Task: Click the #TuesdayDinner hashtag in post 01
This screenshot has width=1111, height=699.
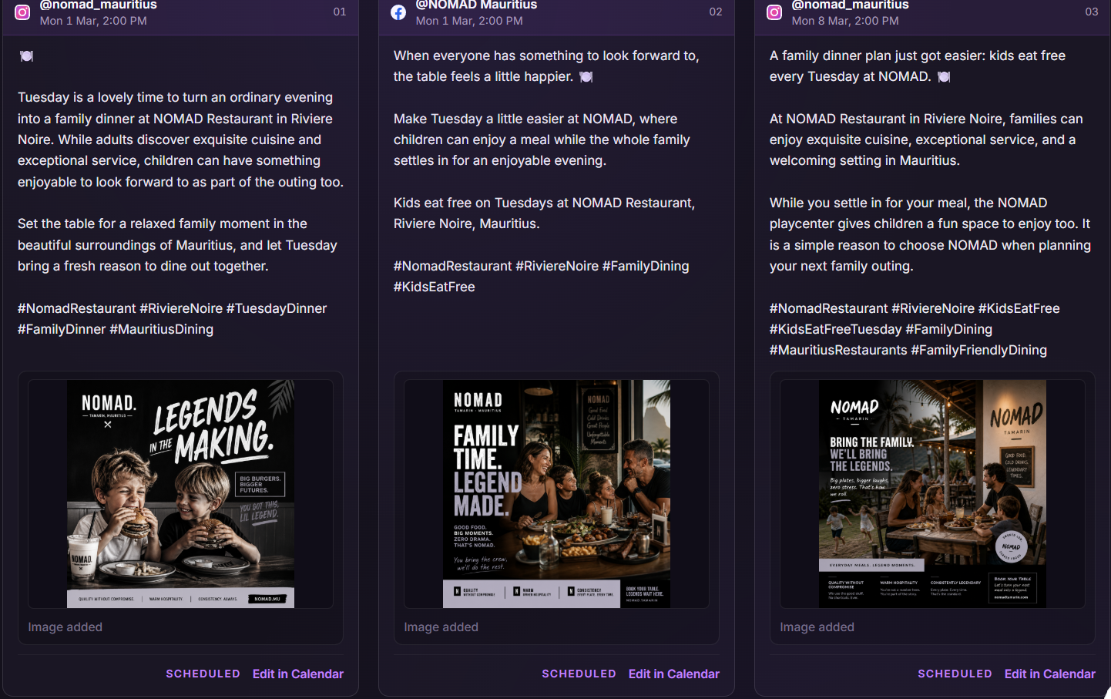Action: pyautogui.click(x=277, y=308)
